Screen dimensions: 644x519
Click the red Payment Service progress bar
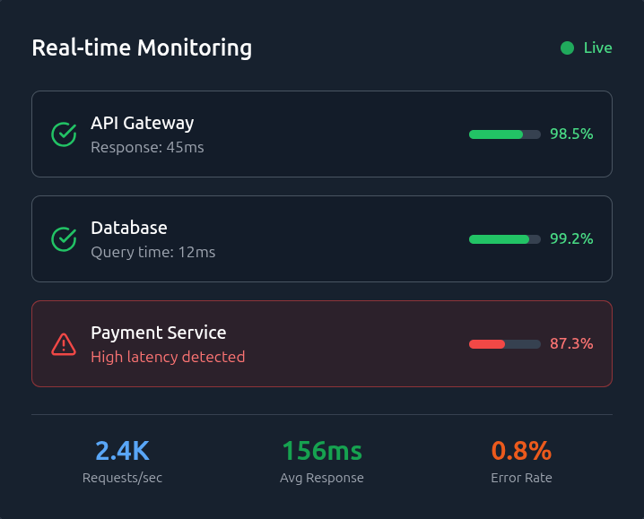(504, 344)
